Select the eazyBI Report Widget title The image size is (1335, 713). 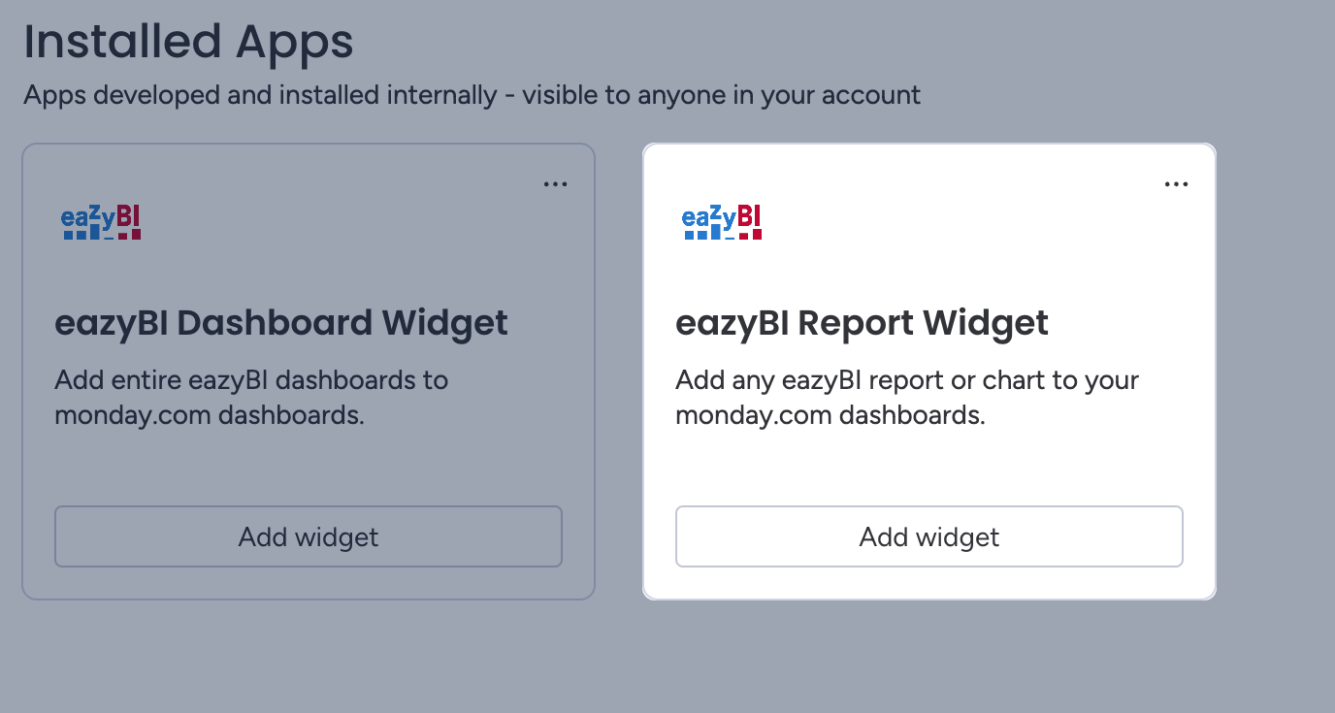pyautogui.click(x=862, y=323)
